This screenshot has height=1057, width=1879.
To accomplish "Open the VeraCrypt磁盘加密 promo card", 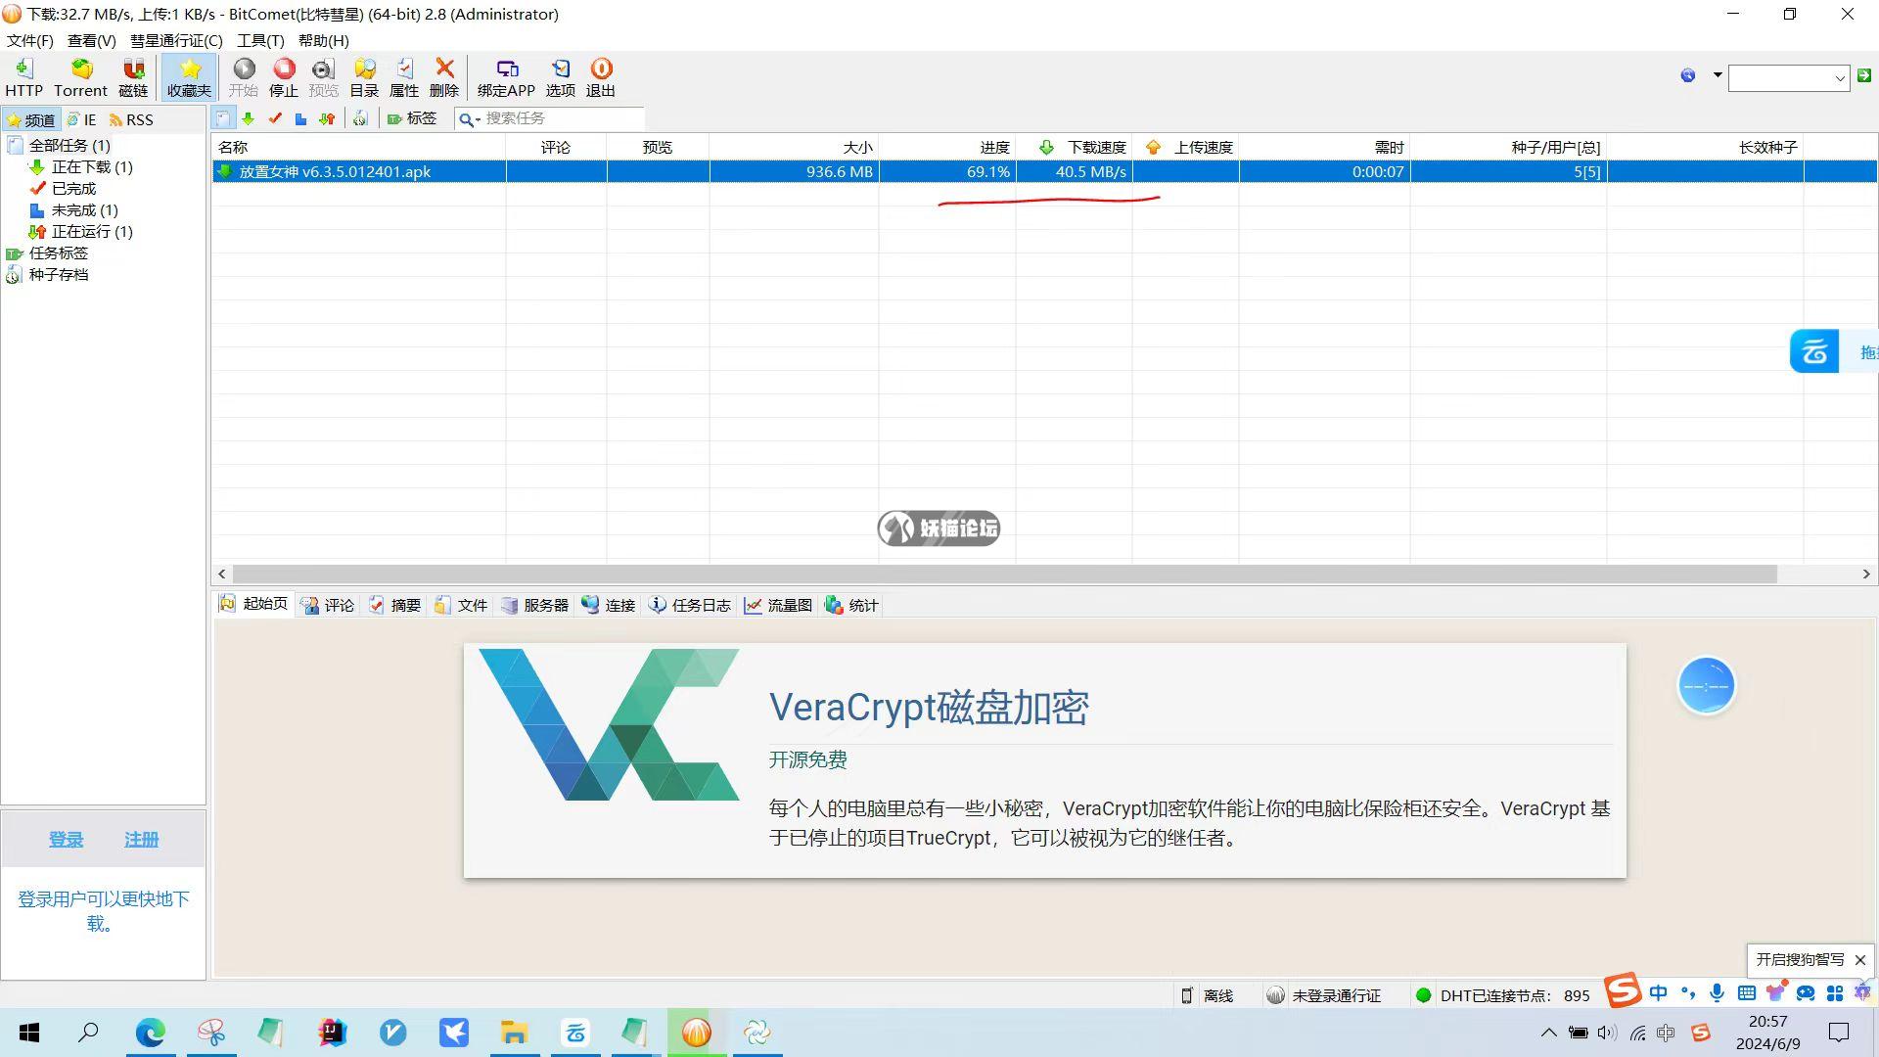I will tap(1044, 760).
